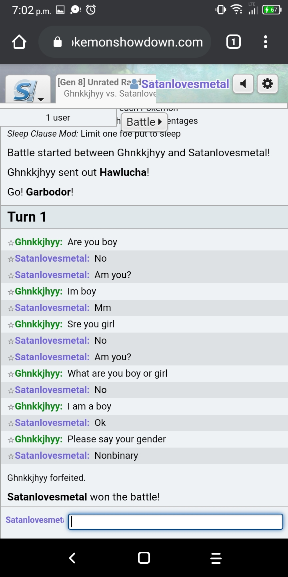This screenshot has height=577, width=288.
Task: Expand the Battle panel arrow button
Action: click(x=144, y=122)
